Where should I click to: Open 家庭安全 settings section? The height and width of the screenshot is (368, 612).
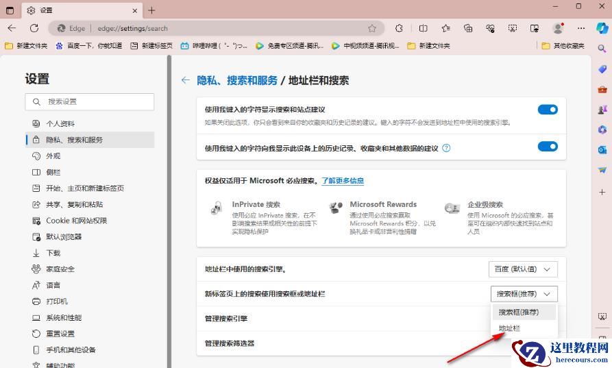[x=90, y=269]
